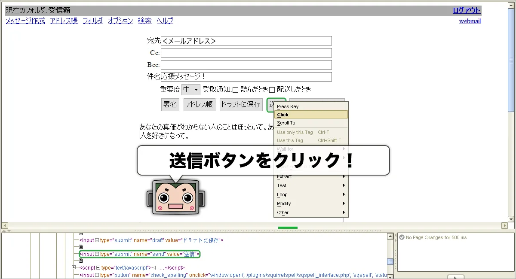Open the オプション link
The width and height of the screenshot is (516, 279).
(x=120, y=21)
